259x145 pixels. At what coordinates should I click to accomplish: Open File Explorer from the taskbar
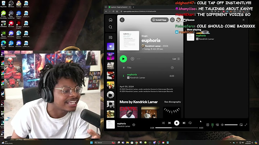[127, 142]
